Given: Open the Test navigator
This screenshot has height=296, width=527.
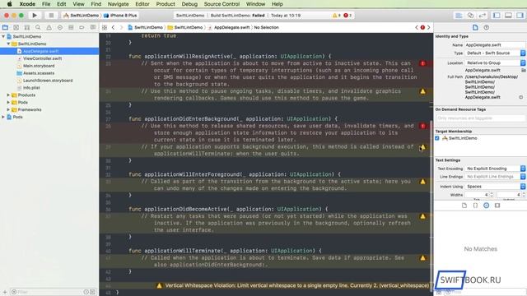Looking at the screenshot, I should (60, 27).
